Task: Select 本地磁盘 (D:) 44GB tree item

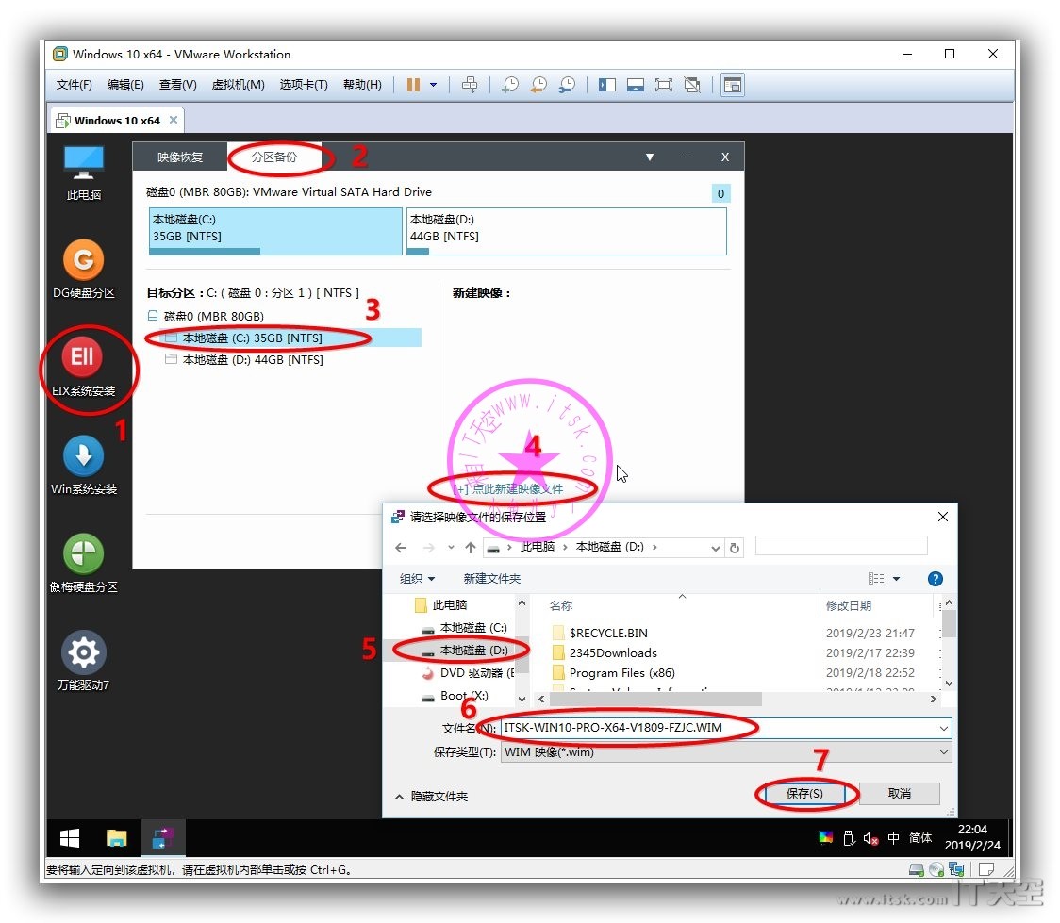Action: pyautogui.click(x=252, y=359)
